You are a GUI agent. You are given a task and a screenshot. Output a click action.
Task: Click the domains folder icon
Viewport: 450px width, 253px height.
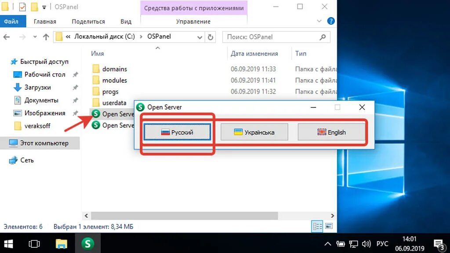96,69
